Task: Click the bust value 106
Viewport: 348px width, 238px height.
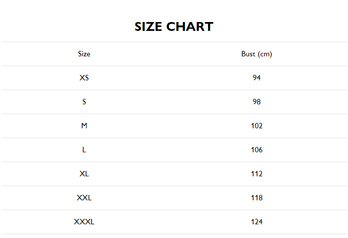Action: (x=257, y=150)
